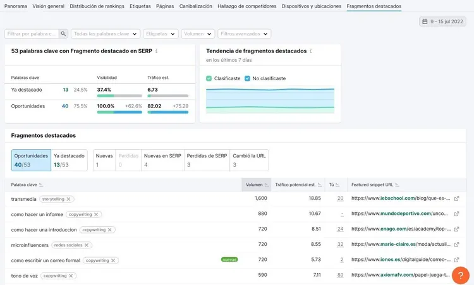Screen dimensions: 474x285
Task: Open the Etiquetas filter dropdown
Action: [x=161, y=34]
